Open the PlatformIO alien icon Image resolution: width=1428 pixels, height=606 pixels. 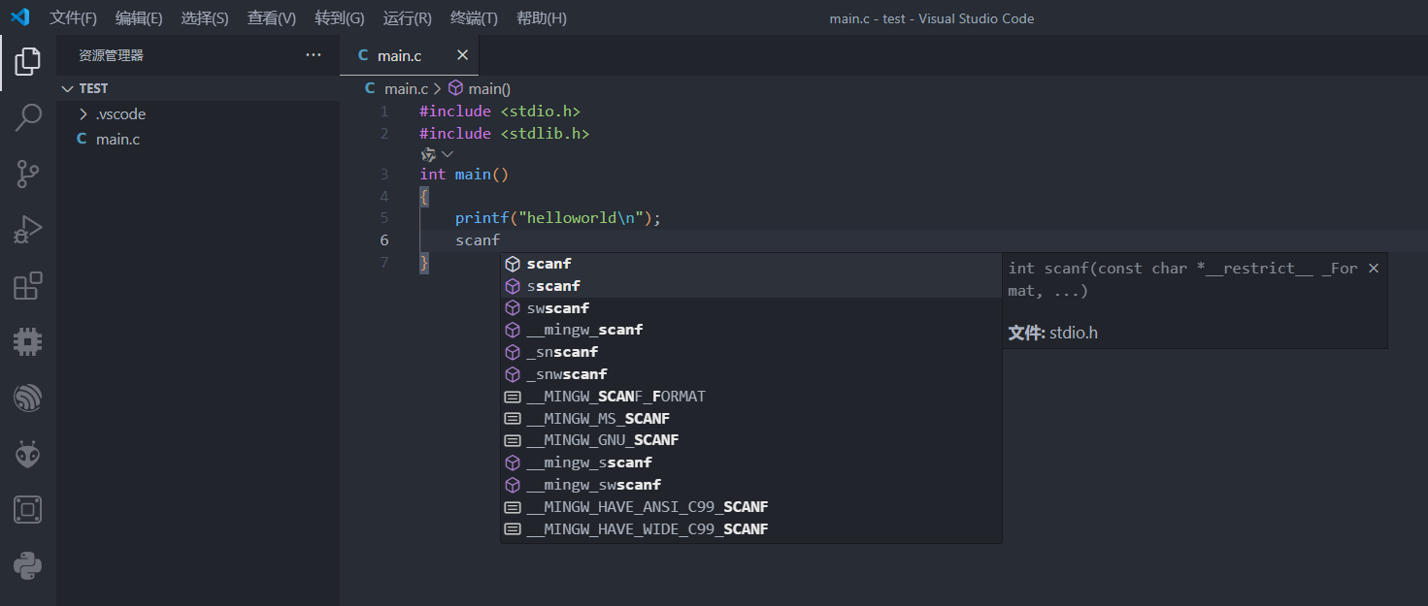[27, 454]
